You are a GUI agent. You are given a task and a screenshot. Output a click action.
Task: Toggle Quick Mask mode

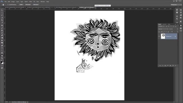pos(2,66)
